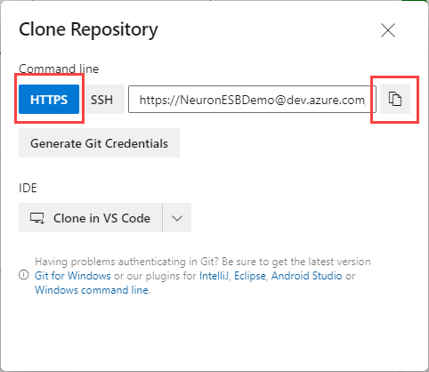Open the Windows command line link

tap(92, 290)
